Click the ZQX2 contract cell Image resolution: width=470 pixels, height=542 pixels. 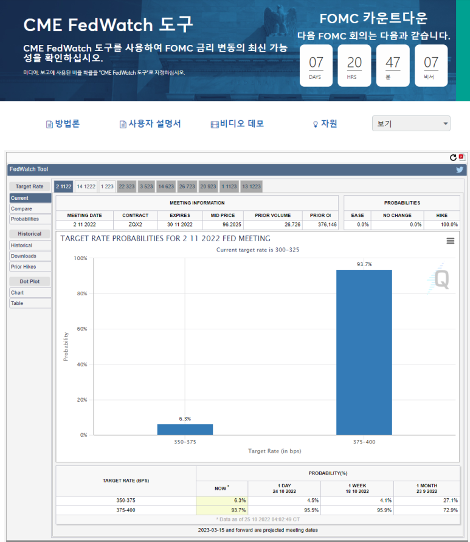click(x=135, y=225)
